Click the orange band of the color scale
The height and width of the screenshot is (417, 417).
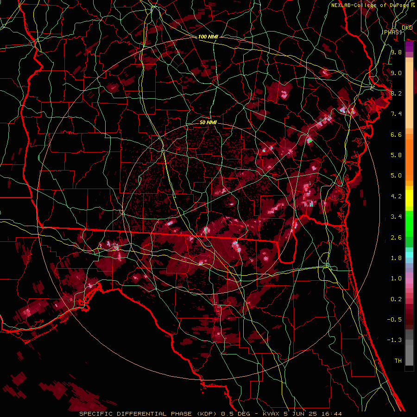pos(409,158)
